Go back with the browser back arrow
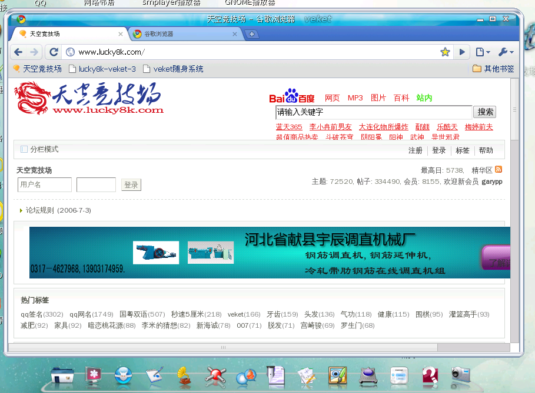Screen dimensions: 535x393 (18, 52)
